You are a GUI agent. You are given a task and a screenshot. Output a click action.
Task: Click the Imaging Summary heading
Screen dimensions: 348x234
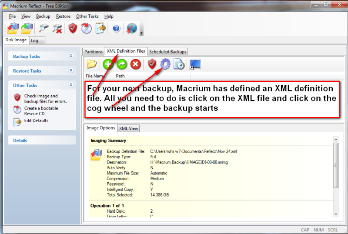point(108,140)
